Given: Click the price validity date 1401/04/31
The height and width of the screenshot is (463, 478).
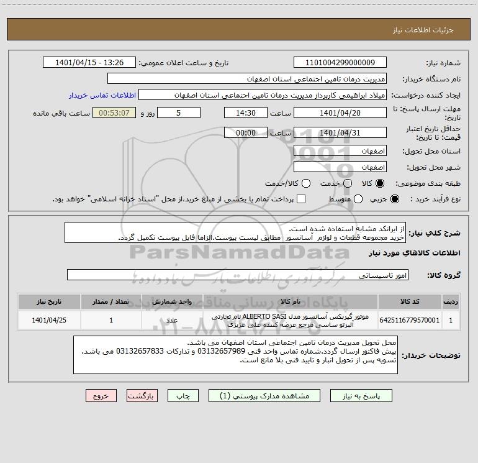Looking at the screenshot, I should 340,132.
